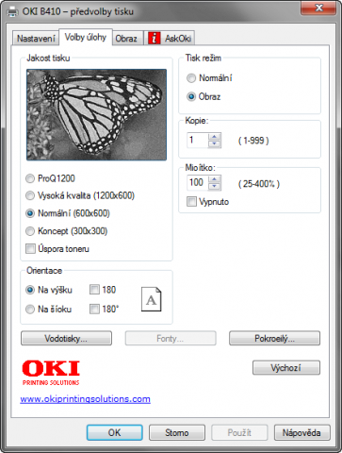This screenshot has width=342, height=453.
Task: Restore defaults with Výchozí button
Action: pos(286,367)
